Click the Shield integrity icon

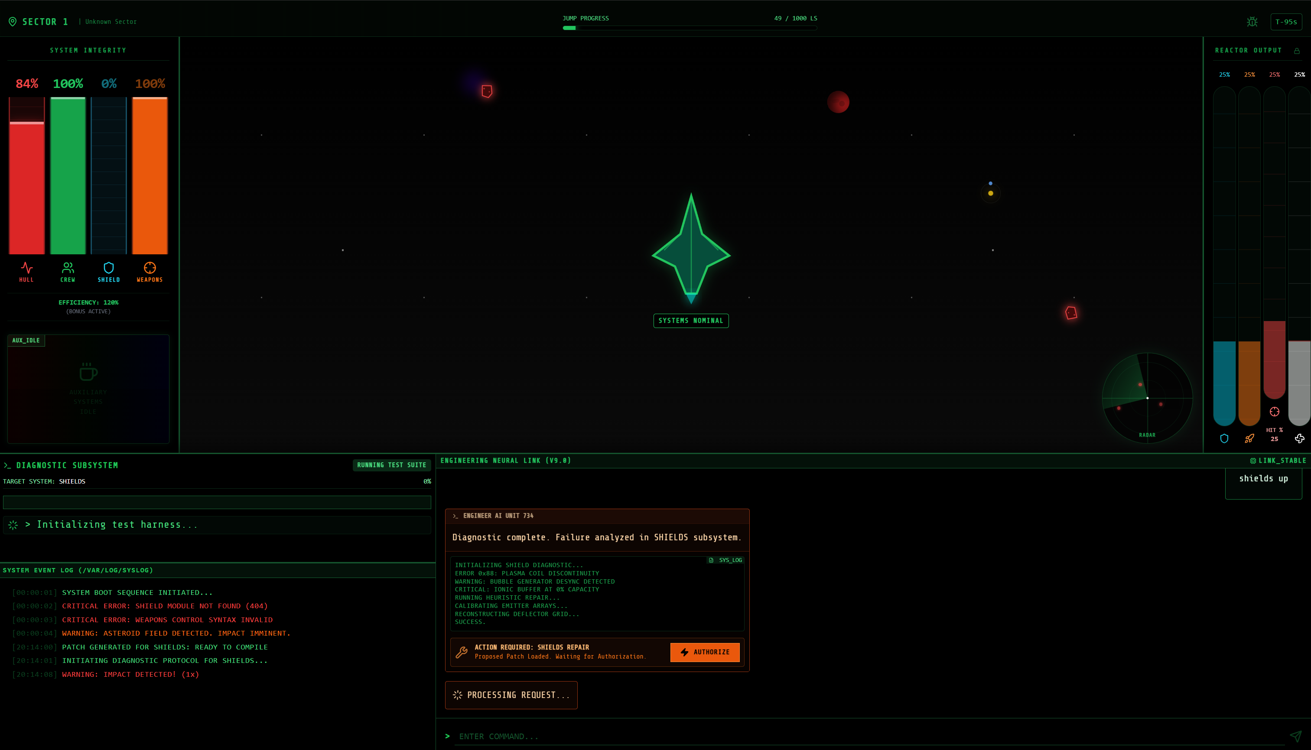click(x=109, y=267)
